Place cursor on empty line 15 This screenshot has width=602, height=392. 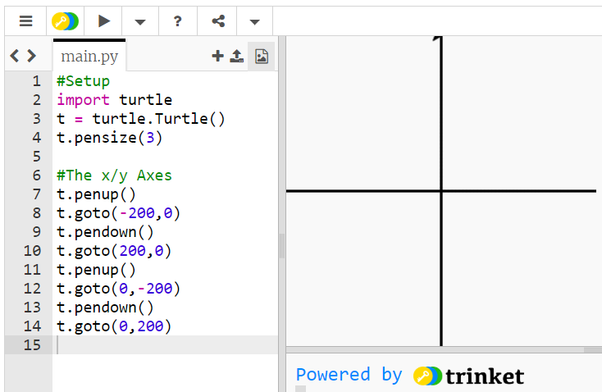(x=165, y=344)
